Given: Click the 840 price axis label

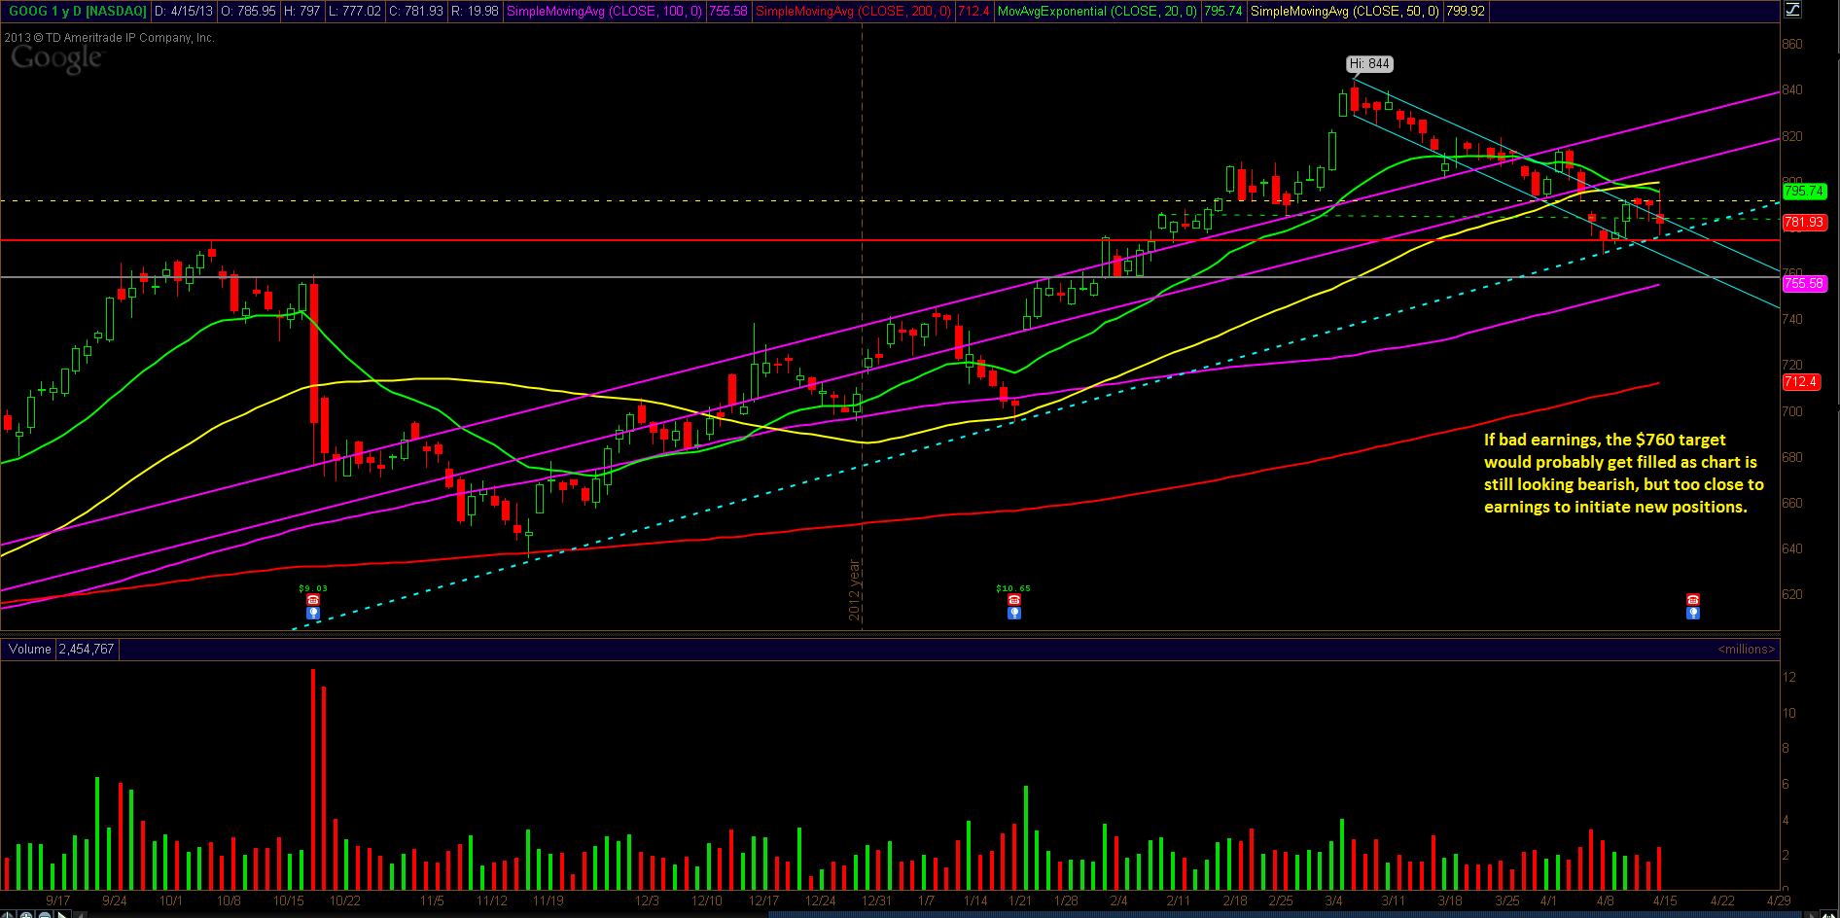Looking at the screenshot, I should pos(1791,89).
